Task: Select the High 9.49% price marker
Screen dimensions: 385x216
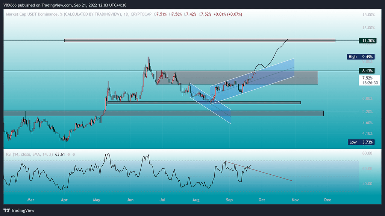Action: coord(360,57)
